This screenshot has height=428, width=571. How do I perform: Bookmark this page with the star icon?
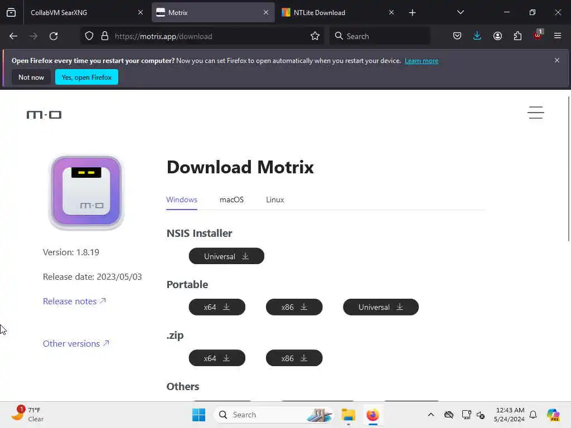pyautogui.click(x=315, y=36)
